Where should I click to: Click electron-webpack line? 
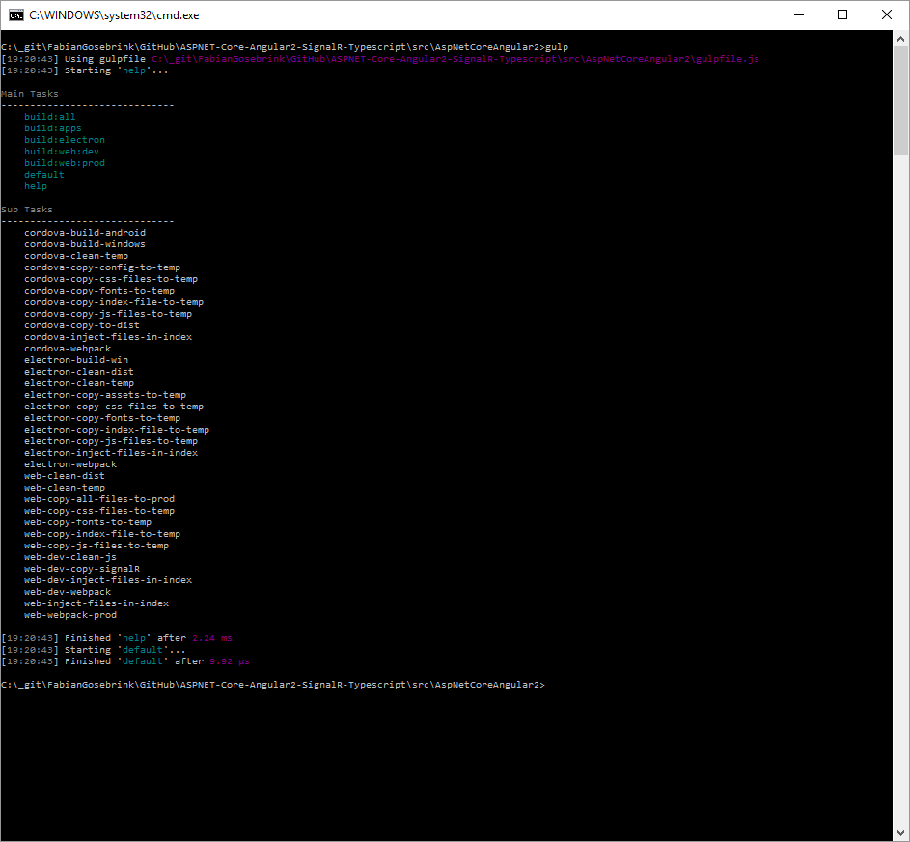pyautogui.click(x=70, y=465)
